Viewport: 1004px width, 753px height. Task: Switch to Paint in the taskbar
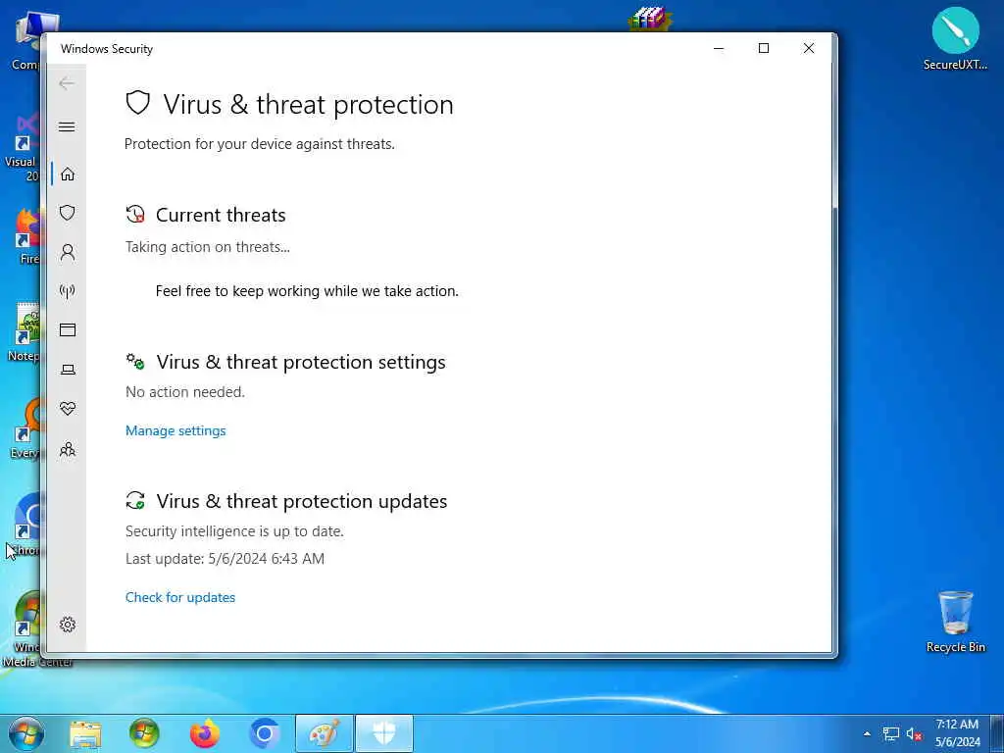point(324,733)
